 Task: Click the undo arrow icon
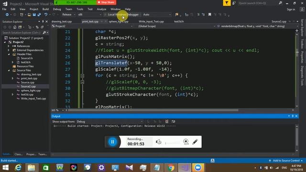(x=46, y=15)
